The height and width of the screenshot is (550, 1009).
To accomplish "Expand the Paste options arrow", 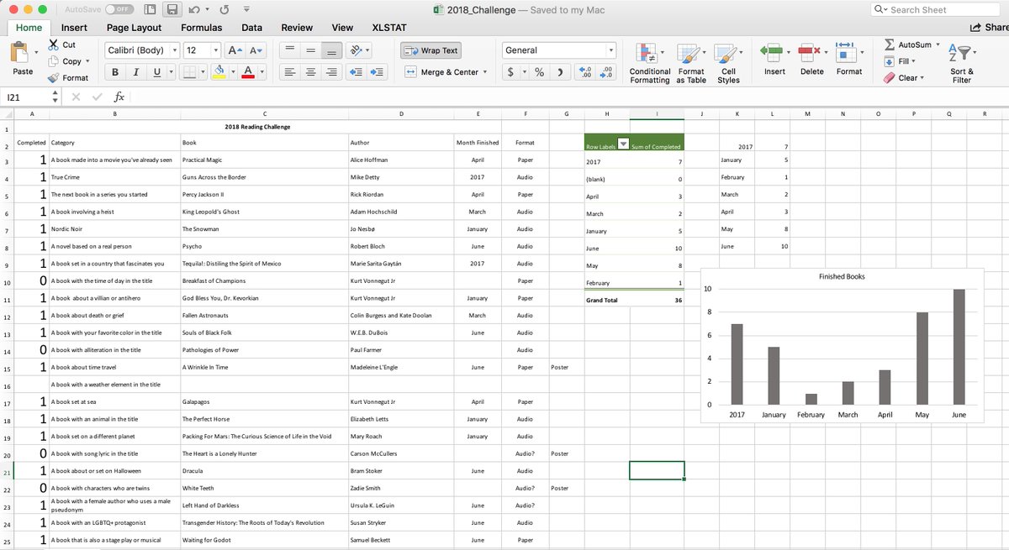I will 36,54.
